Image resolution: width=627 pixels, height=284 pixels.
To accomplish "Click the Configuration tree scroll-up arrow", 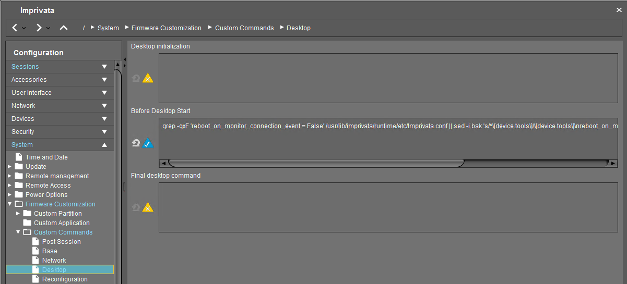I will tap(118, 65).
